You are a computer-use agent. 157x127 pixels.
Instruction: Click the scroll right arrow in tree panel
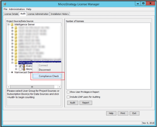(59, 87)
